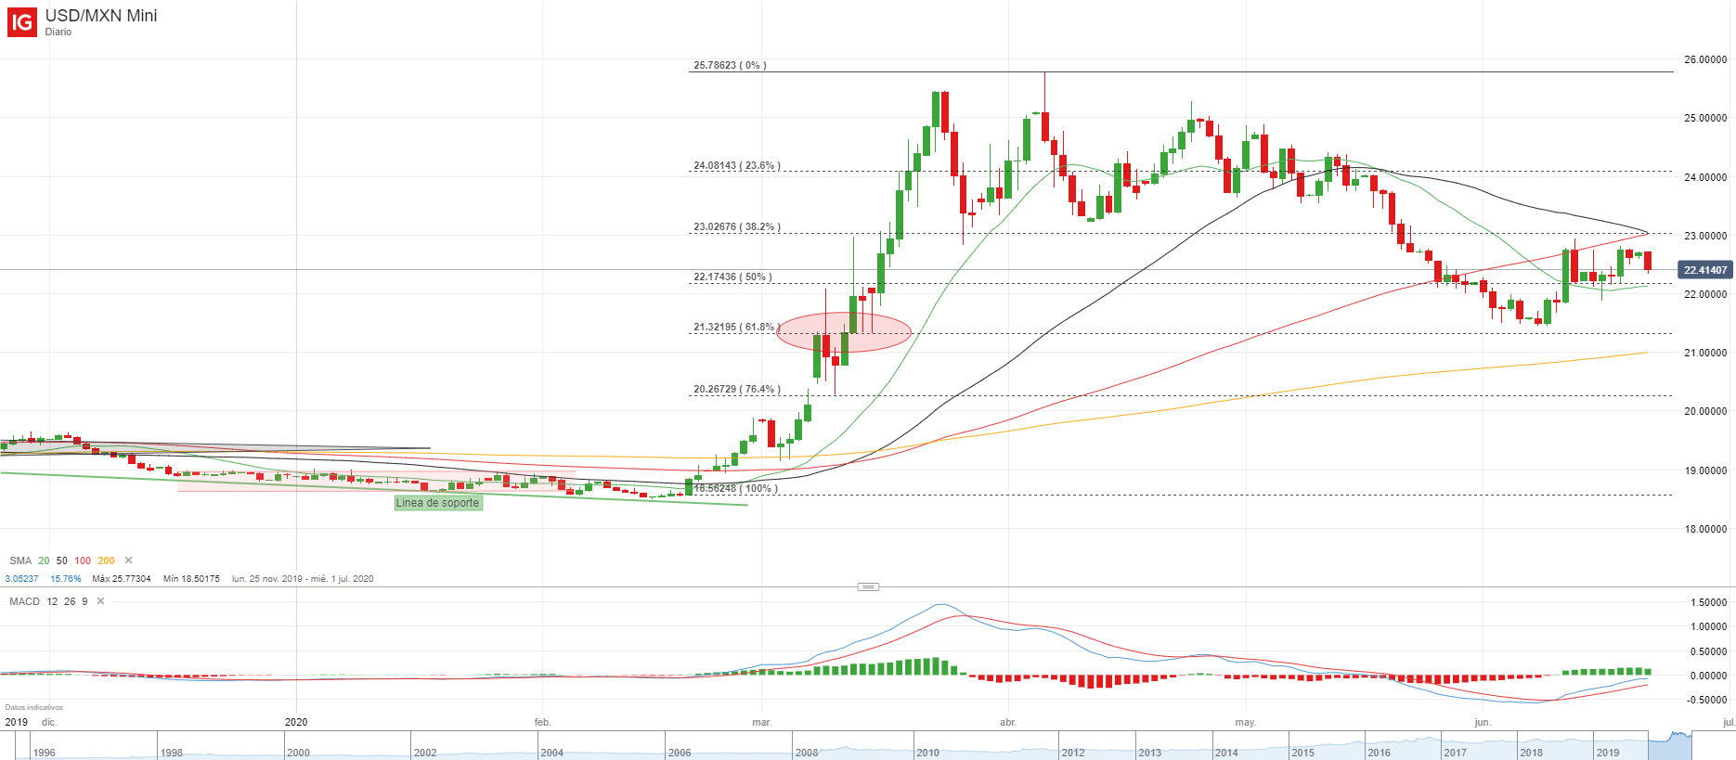This screenshot has height=760, width=1736.
Task: Click Fibonacci label 18.56248 (100%)
Action: click(735, 488)
